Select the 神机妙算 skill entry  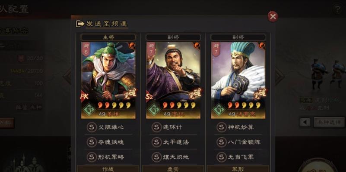point(238,127)
